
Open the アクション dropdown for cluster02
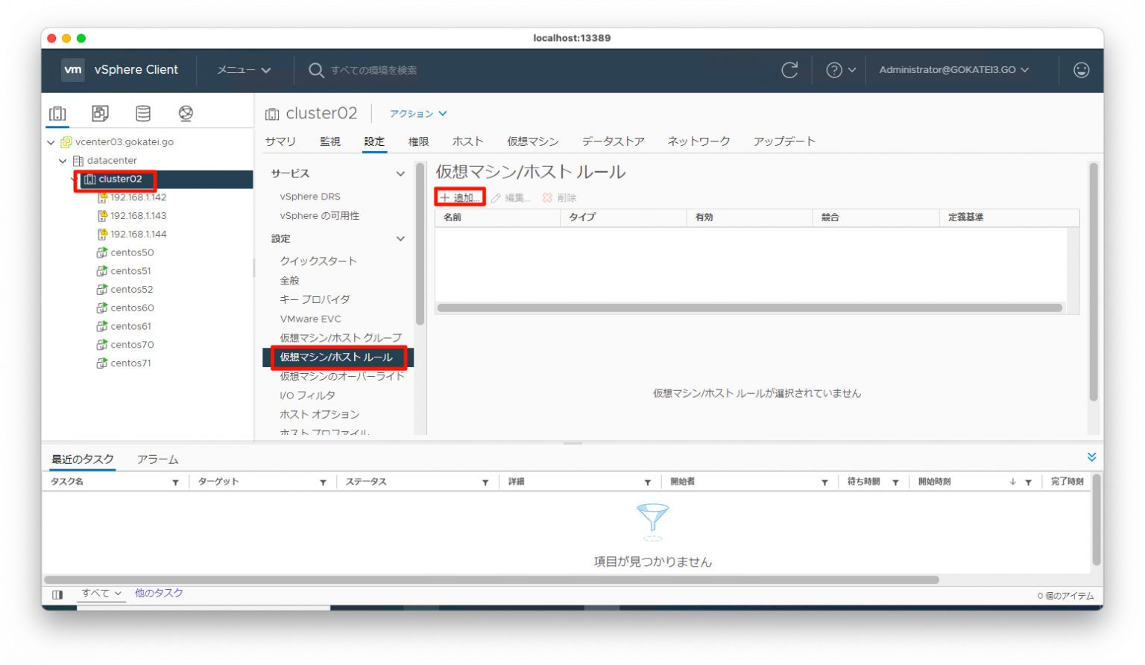[417, 113]
